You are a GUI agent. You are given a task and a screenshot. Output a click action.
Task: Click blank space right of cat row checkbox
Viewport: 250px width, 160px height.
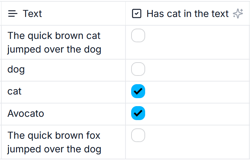(x=198, y=92)
